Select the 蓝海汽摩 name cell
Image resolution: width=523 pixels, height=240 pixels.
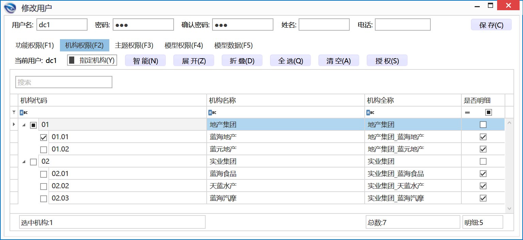(x=286, y=198)
